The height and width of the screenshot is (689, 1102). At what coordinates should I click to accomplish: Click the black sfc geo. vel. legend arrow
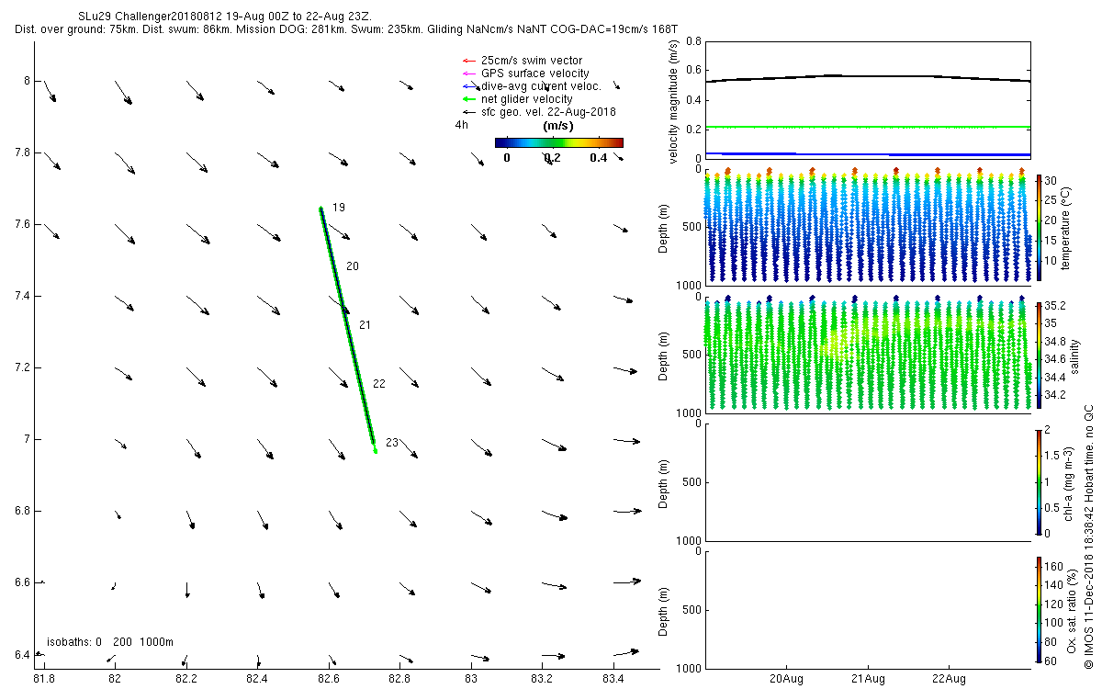click(x=467, y=112)
